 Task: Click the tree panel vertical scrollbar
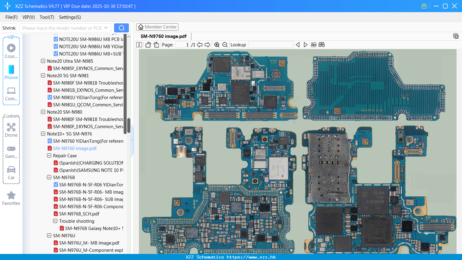pos(129,125)
